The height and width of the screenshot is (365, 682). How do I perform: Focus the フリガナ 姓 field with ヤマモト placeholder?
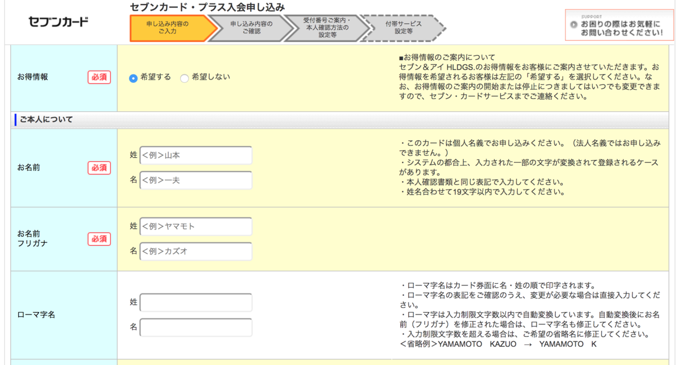[196, 226]
